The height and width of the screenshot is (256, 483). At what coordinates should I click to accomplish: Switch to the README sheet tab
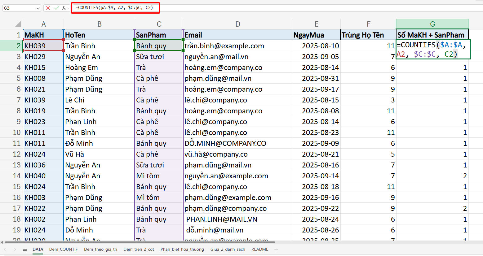(x=260, y=249)
